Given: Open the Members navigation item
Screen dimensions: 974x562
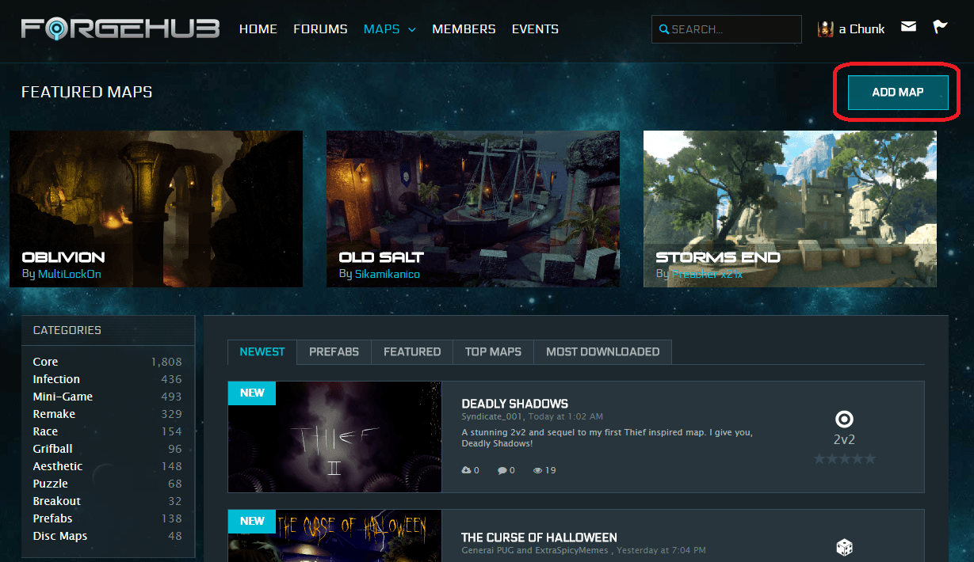Looking at the screenshot, I should [x=464, y=29].
